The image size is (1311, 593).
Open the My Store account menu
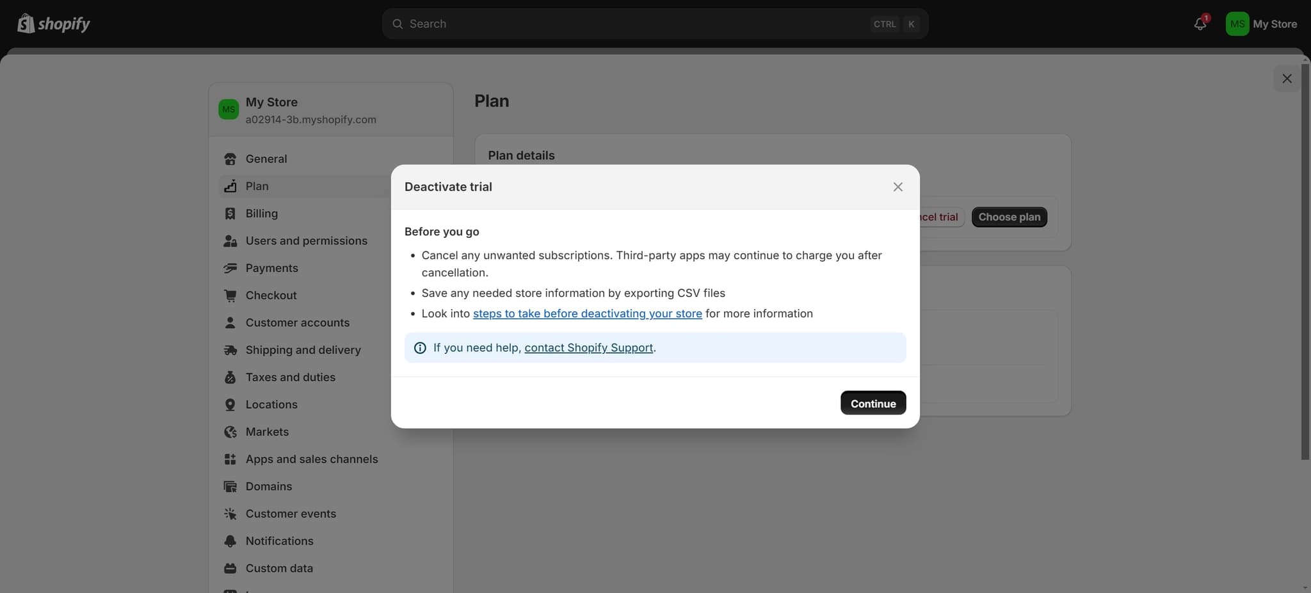[x=1261, y=24]
